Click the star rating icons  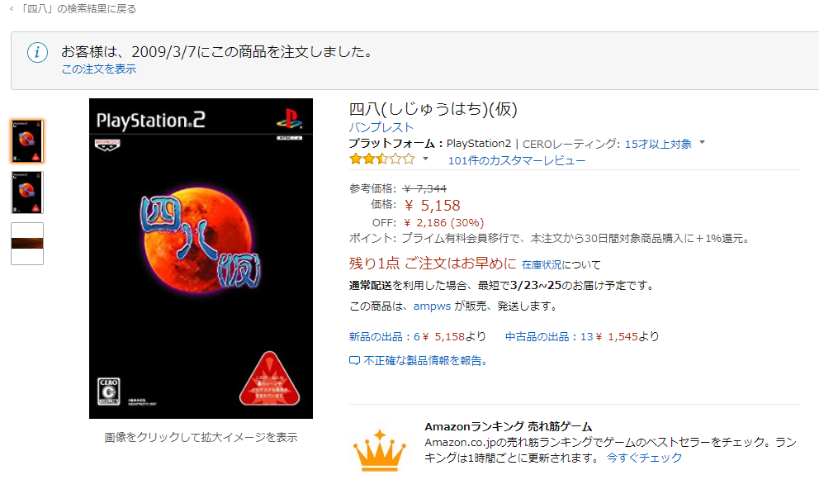[x=381, y=159]
